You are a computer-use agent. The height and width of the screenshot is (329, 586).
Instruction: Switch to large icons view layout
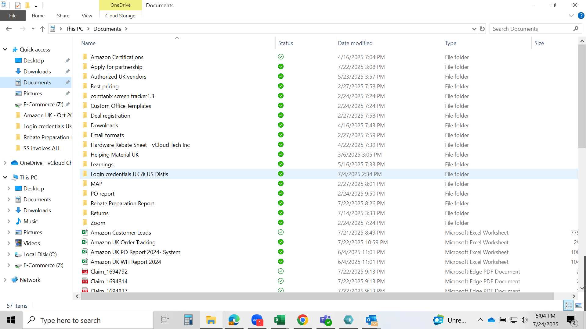point(578,305)
